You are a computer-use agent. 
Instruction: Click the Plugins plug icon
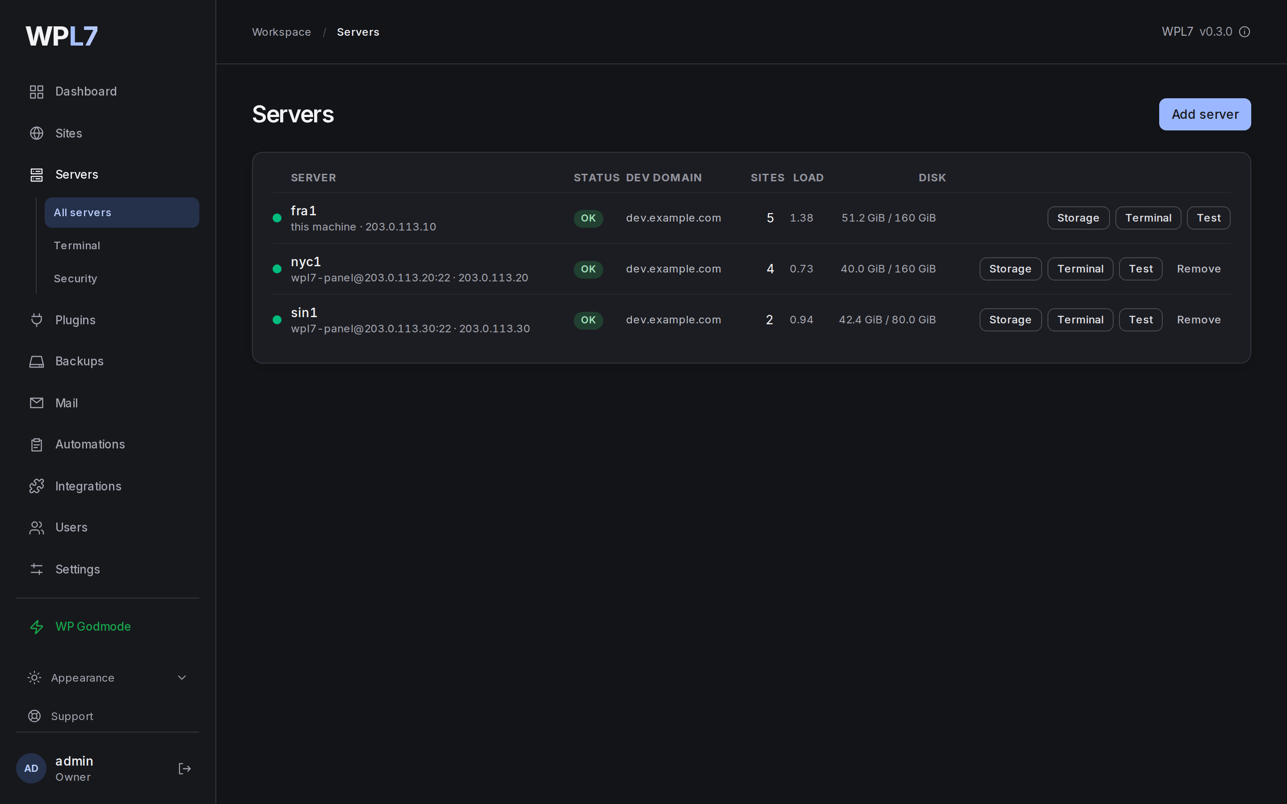point(36,319)
